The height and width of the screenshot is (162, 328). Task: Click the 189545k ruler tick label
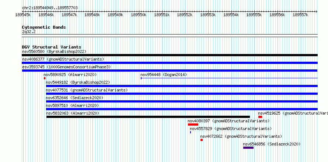point(23,15)
